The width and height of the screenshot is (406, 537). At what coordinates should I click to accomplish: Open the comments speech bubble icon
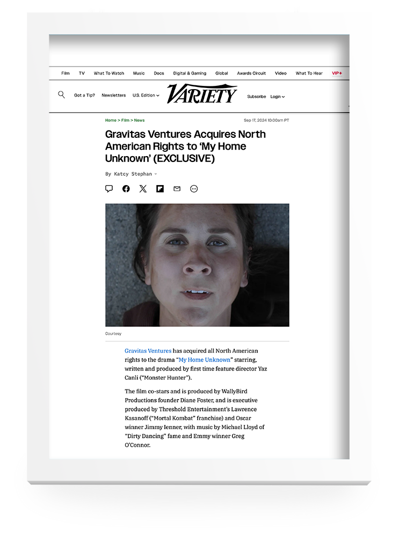pos(109,189)
